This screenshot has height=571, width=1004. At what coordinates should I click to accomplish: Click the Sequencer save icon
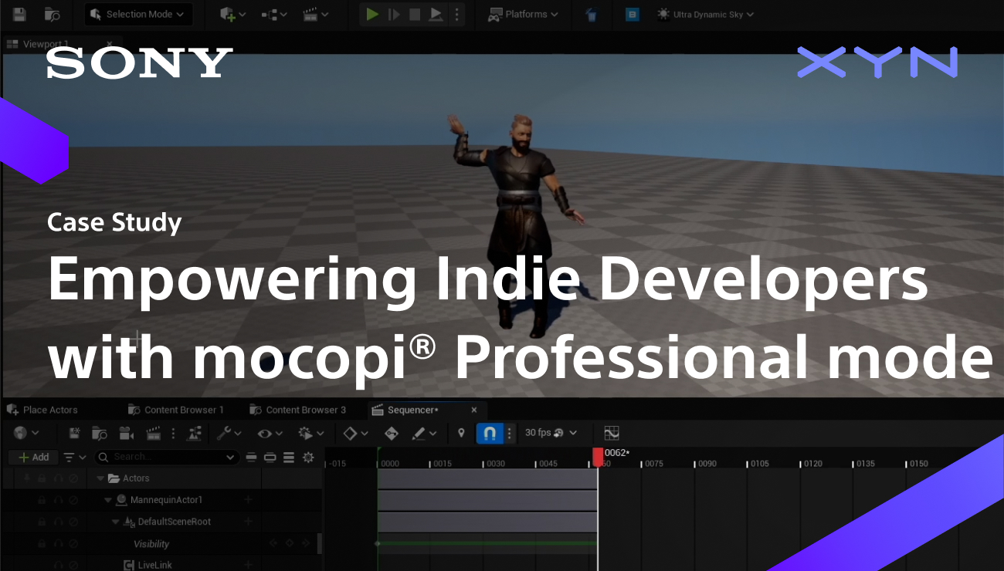(x=75, y=433)
